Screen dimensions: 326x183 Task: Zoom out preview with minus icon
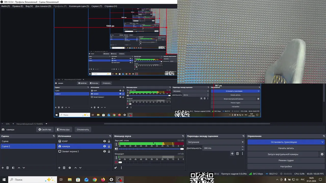point(2,124)
